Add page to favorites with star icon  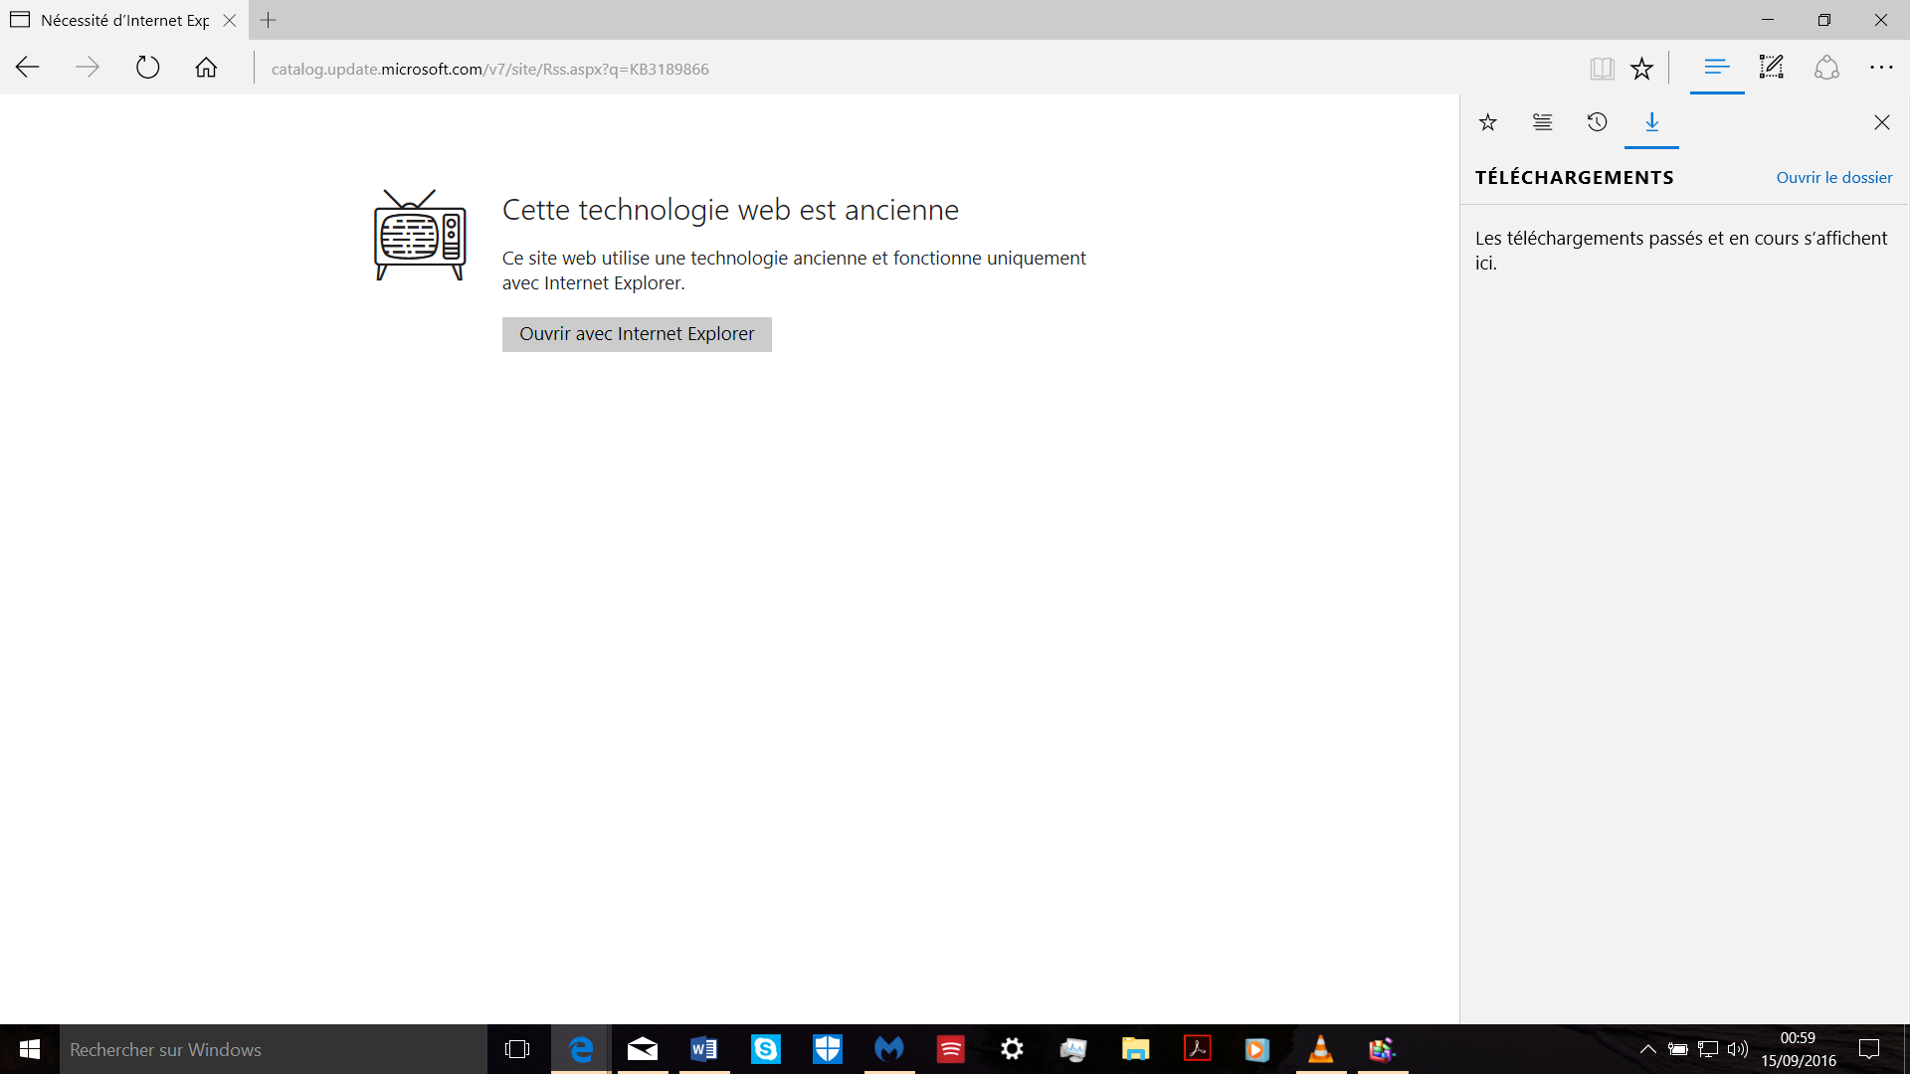click(1641, 68)
